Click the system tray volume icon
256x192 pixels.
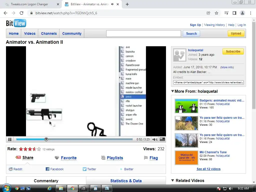pyautogui.click(x=231, y=188)
